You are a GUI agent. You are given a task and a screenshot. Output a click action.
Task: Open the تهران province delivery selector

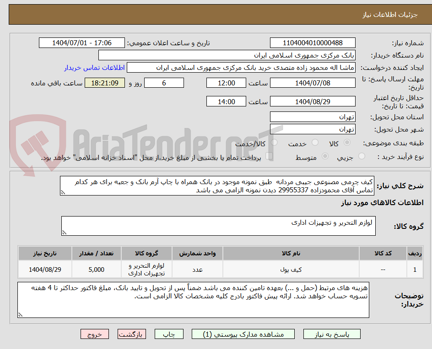(x=313, y=116)
